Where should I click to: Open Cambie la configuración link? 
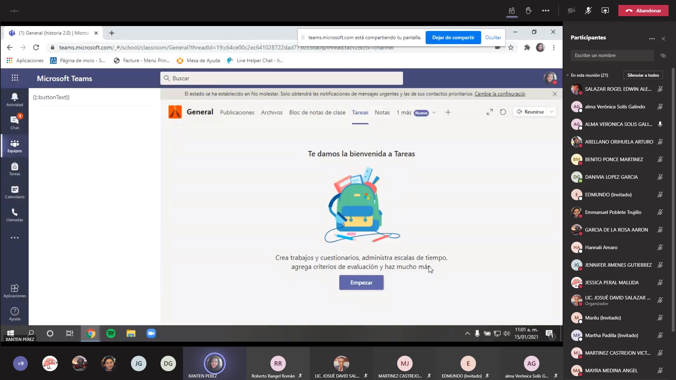point(500,94)
